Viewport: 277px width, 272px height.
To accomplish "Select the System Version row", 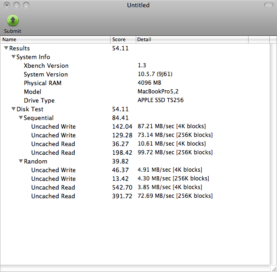I will [x=135, y=74].
